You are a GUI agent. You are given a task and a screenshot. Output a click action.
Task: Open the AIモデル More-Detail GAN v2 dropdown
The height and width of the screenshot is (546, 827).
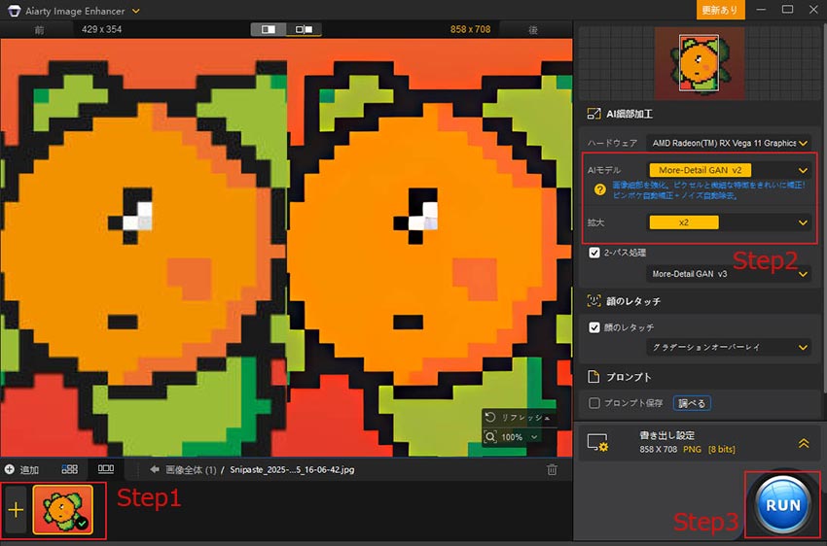pos(729,170)
